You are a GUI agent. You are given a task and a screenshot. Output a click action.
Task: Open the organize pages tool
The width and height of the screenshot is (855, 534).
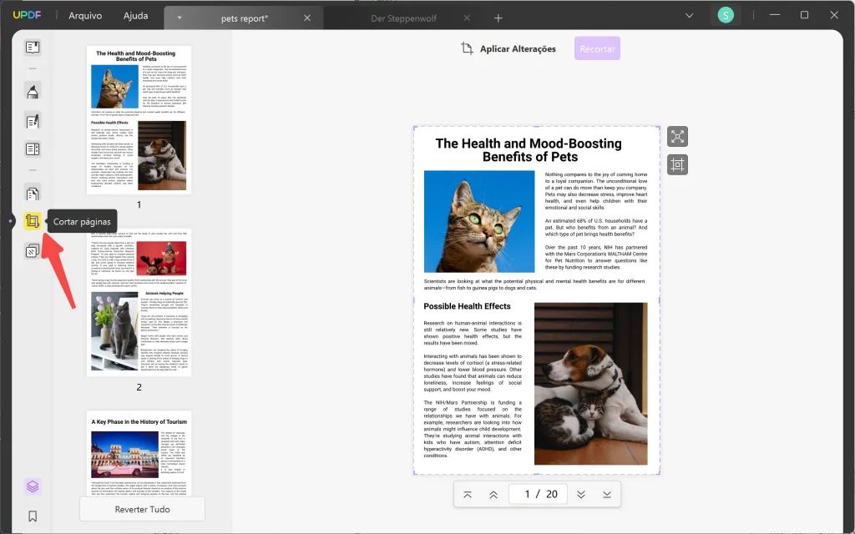click(32, 149)
